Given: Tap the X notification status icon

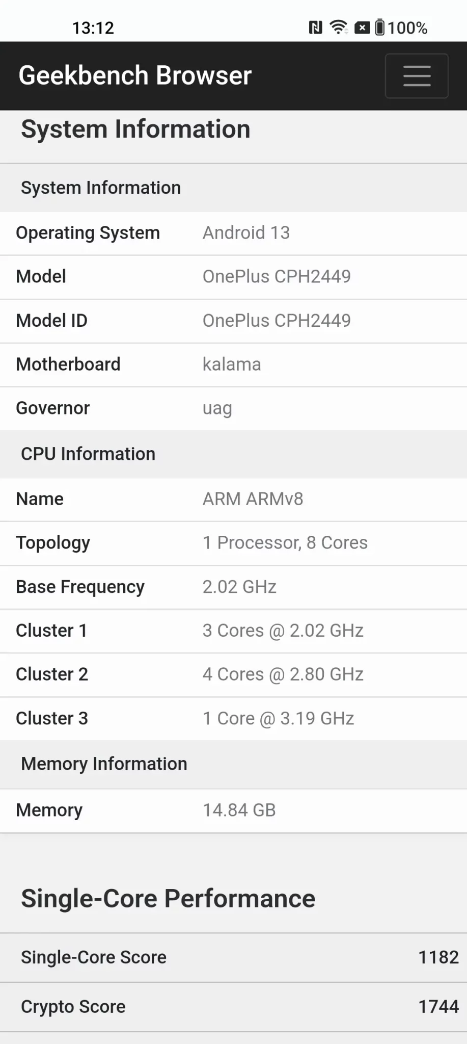Looking at the screenshot, I should pyautogui.click(x=362, y=28).
